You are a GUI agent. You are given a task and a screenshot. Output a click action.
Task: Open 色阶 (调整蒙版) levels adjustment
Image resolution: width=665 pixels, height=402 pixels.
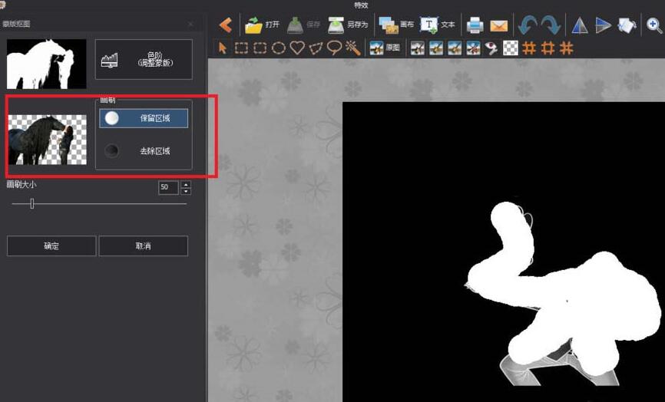(x=144, y=59)
